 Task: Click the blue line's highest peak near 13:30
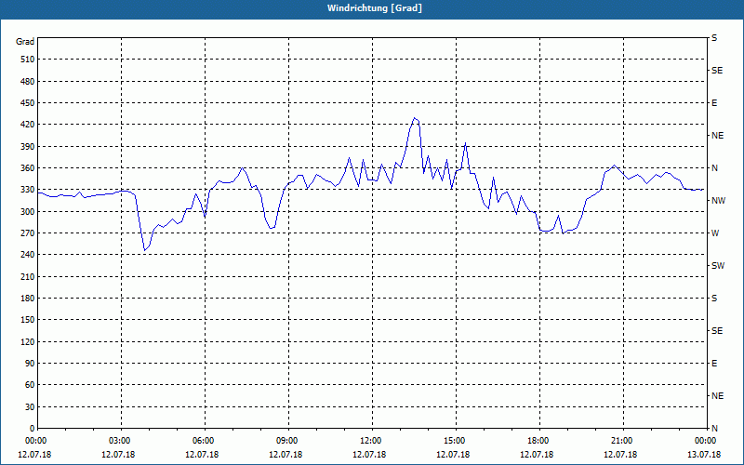pyautogui.click(x=414, y=118)
